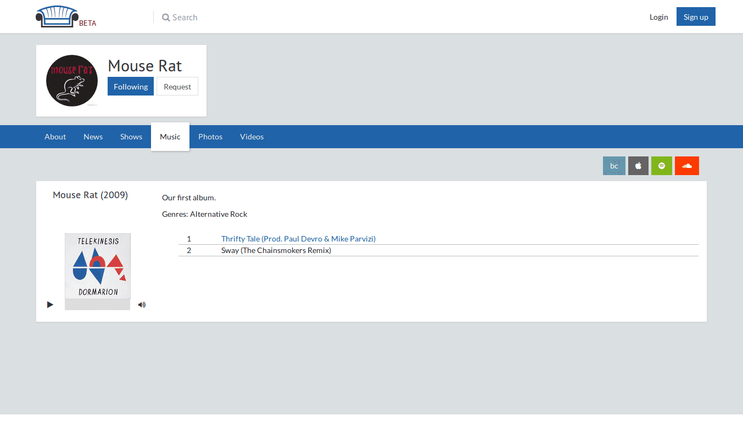This screenshot has width=743, height=421.
Task: Play track Thrifty Tale (Prod. Paul Devro & Mike Parvizi)
Action: pos(298,239)
